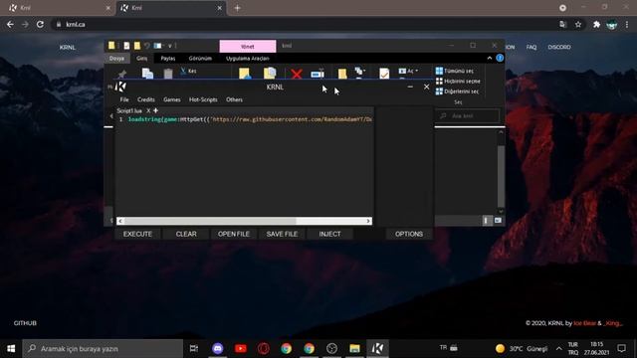Click the DISCORD link on krnl.ca
Image resolution: width=637 pixels, height=358 pixels.
point(559,47)
